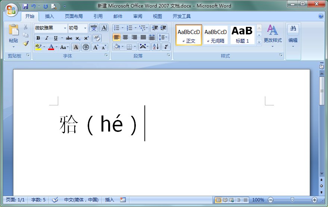Redo the last action
The height and width of the screenshot is (207, 328).
[46, 6]
